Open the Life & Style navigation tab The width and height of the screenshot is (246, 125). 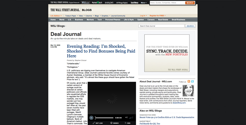(x=129, y=20)
